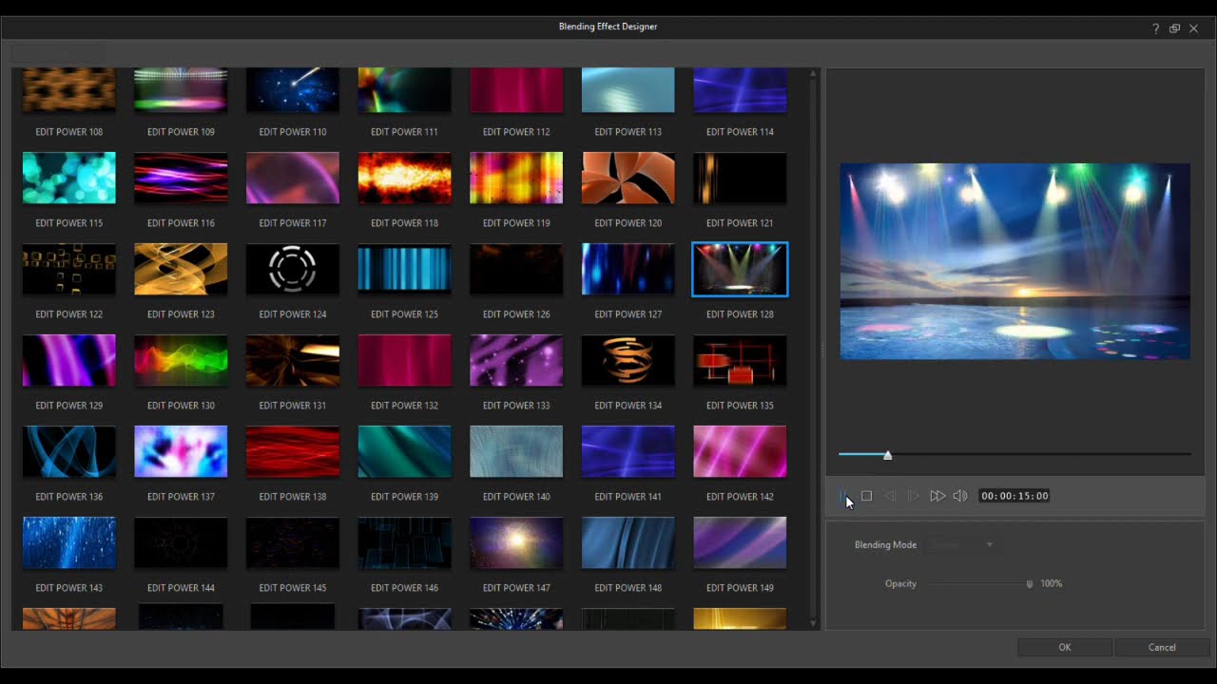The image size is (1217, 684).
Task: Select the EDIT POWER 138 red streaks thumbnail
Action: (293, 451)
